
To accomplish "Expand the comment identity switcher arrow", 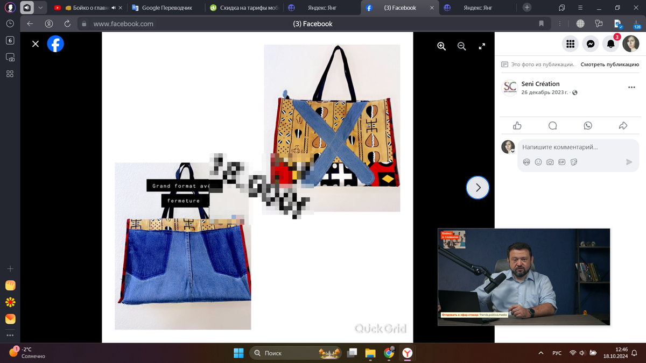I will (513, 152).
